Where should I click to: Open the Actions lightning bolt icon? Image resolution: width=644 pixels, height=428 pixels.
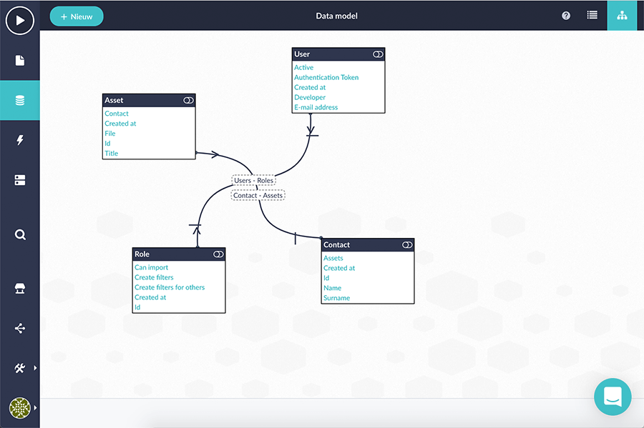coord(20,141)
